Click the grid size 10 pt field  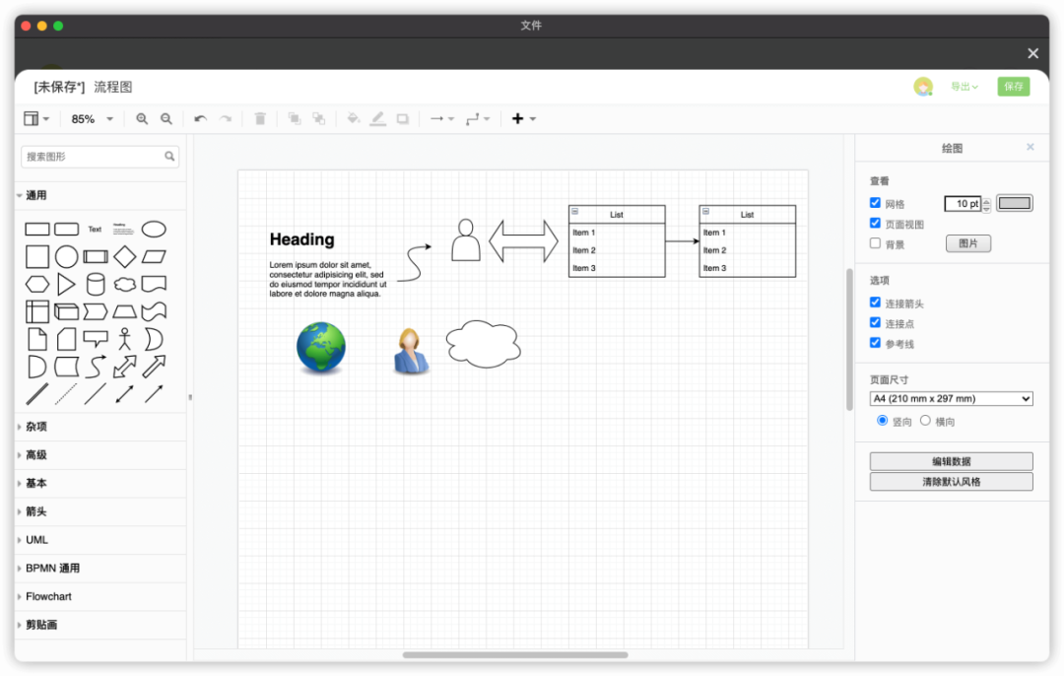pos(963,204)
